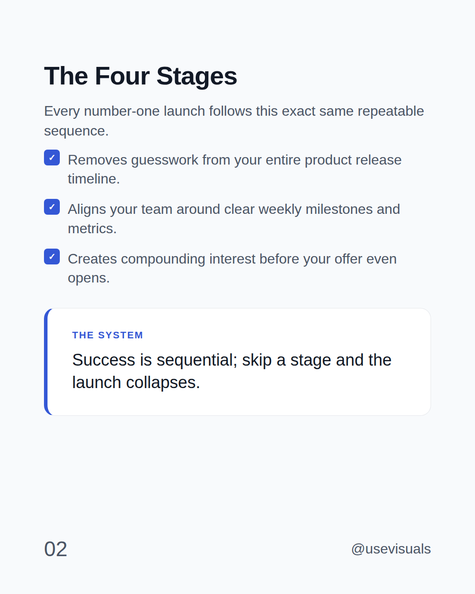
Task: Click the page number 02
Action: tap(55, 549)
